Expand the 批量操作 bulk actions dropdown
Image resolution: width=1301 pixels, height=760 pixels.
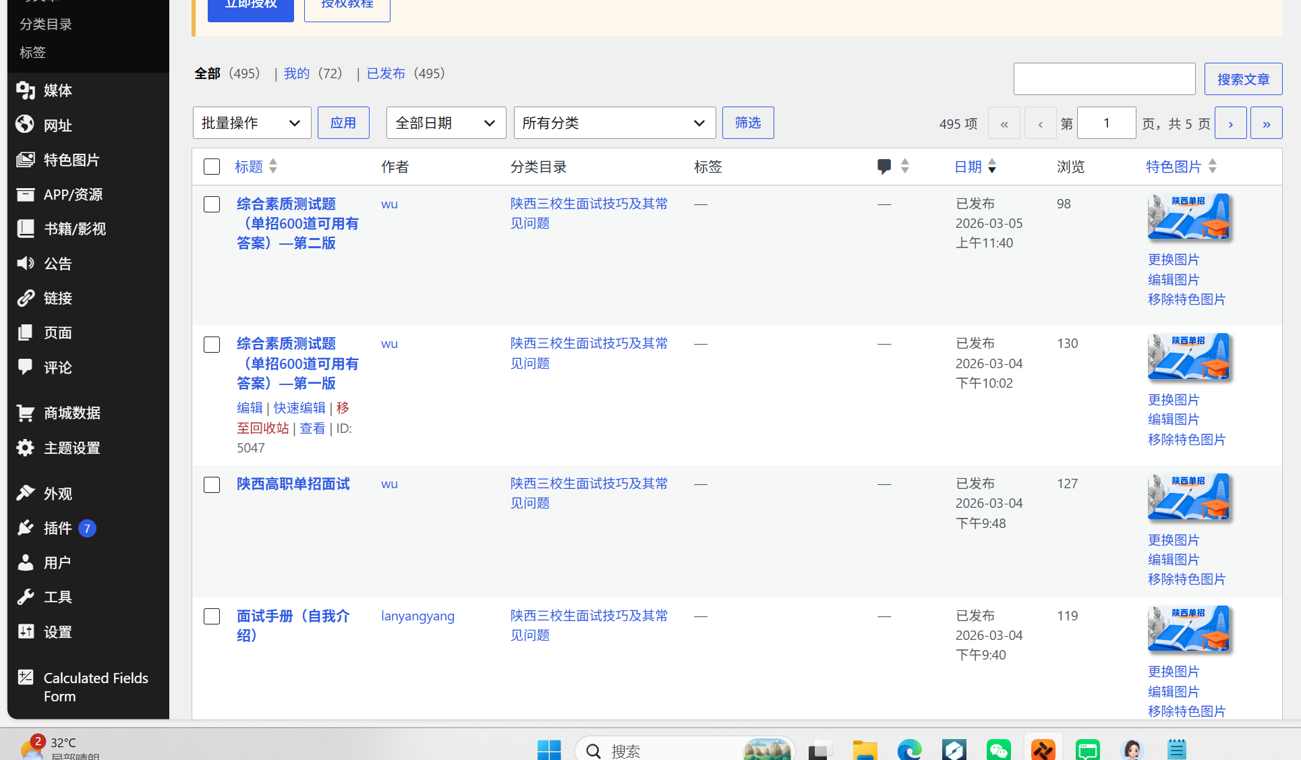click(252, 123)
